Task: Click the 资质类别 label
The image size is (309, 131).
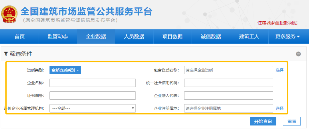Action: tap(36, 70)
